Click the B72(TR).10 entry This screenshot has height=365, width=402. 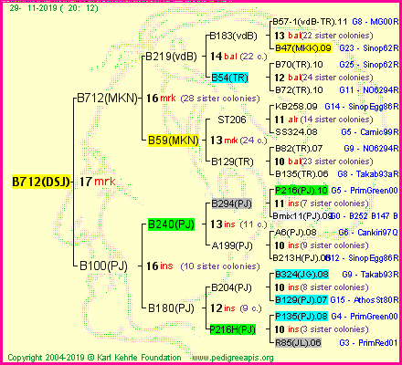(x=299, y=90)
